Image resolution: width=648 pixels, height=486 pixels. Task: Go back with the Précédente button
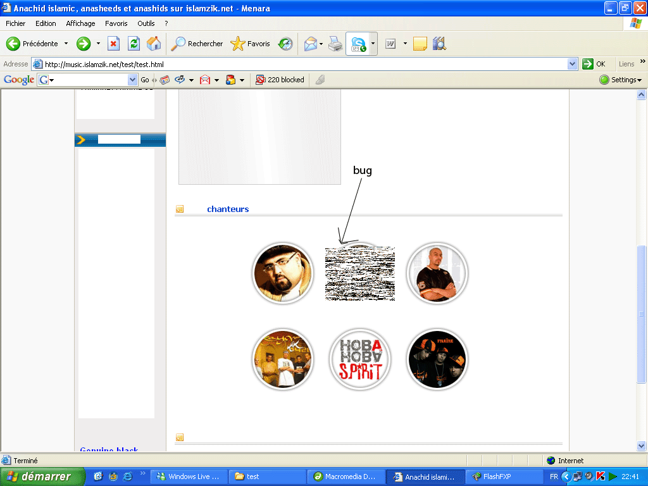point(32,44)
